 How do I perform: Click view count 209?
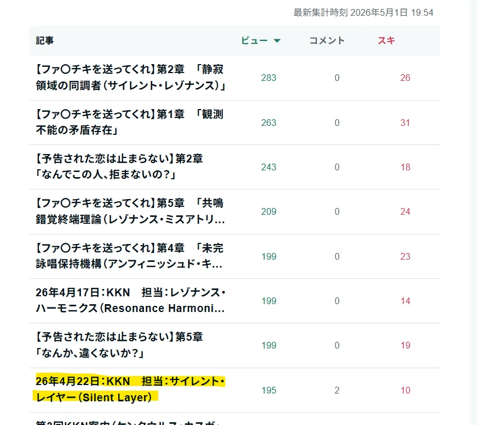click(269, 211)
